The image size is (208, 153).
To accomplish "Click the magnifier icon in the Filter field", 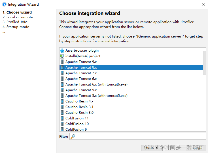I will (x=73, y=136).
